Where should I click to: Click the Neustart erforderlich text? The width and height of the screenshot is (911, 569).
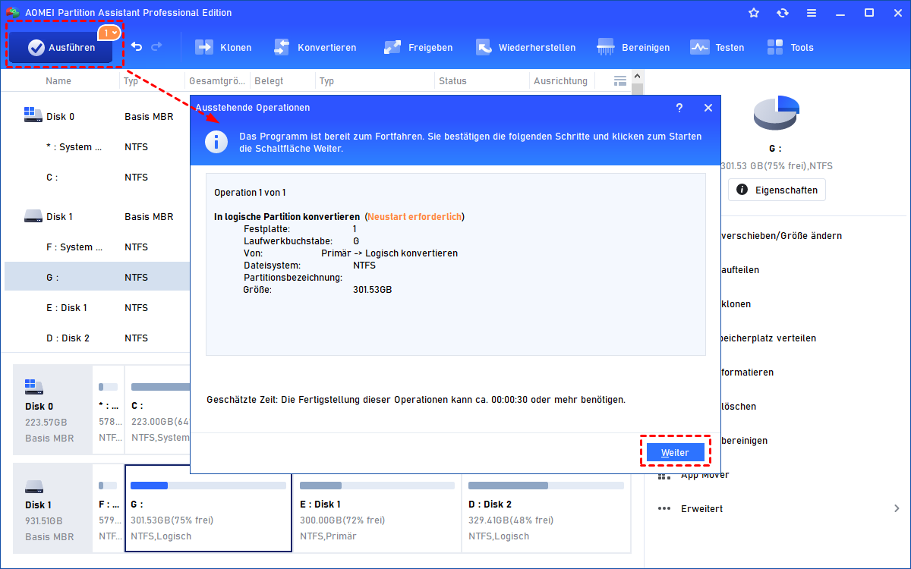(415, 217)
